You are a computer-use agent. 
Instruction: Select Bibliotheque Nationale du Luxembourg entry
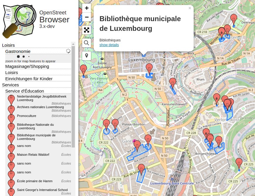(35, 126)
